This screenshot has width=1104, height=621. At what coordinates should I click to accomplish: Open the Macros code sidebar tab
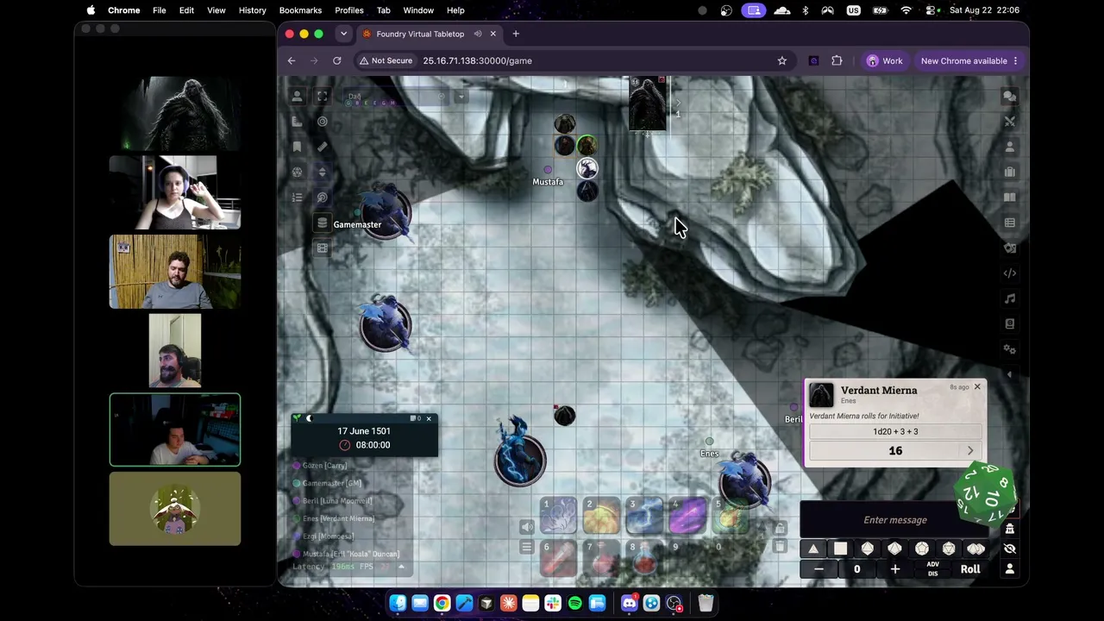coord(1010,273)
